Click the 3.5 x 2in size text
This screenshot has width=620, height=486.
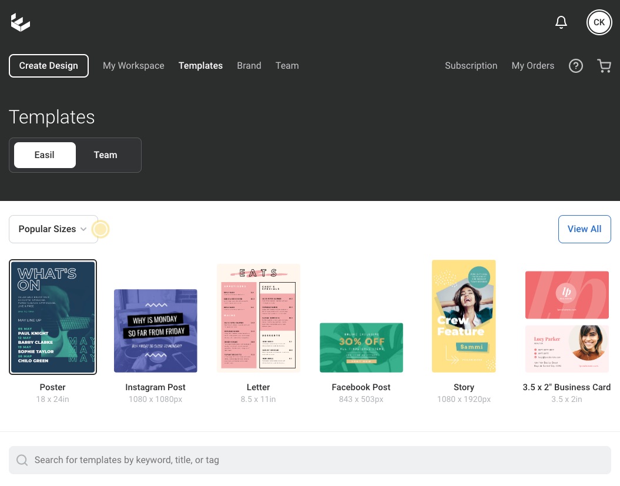567,400
